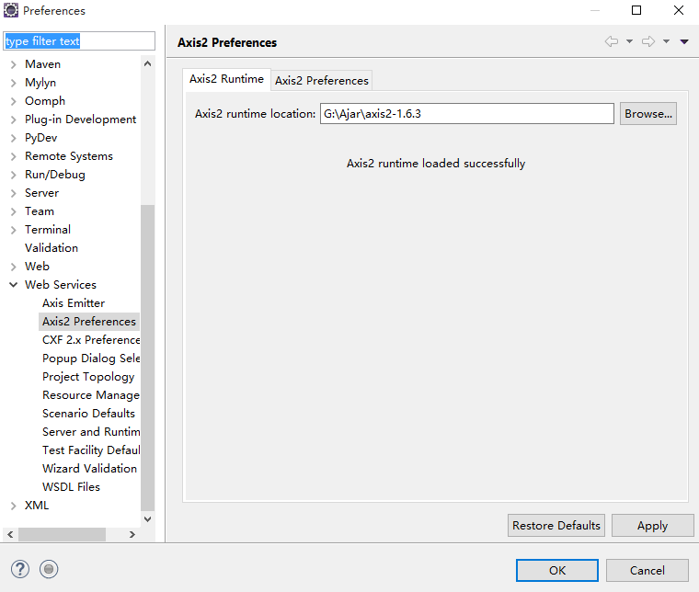Click the oomph preference recorder icon

49,569
